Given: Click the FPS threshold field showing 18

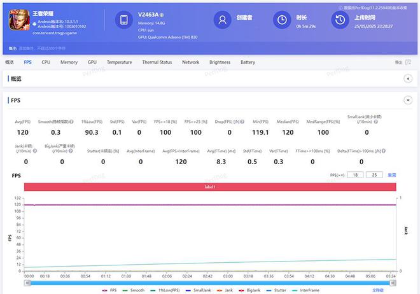Looking at the screenshot, I should (355, 175).
